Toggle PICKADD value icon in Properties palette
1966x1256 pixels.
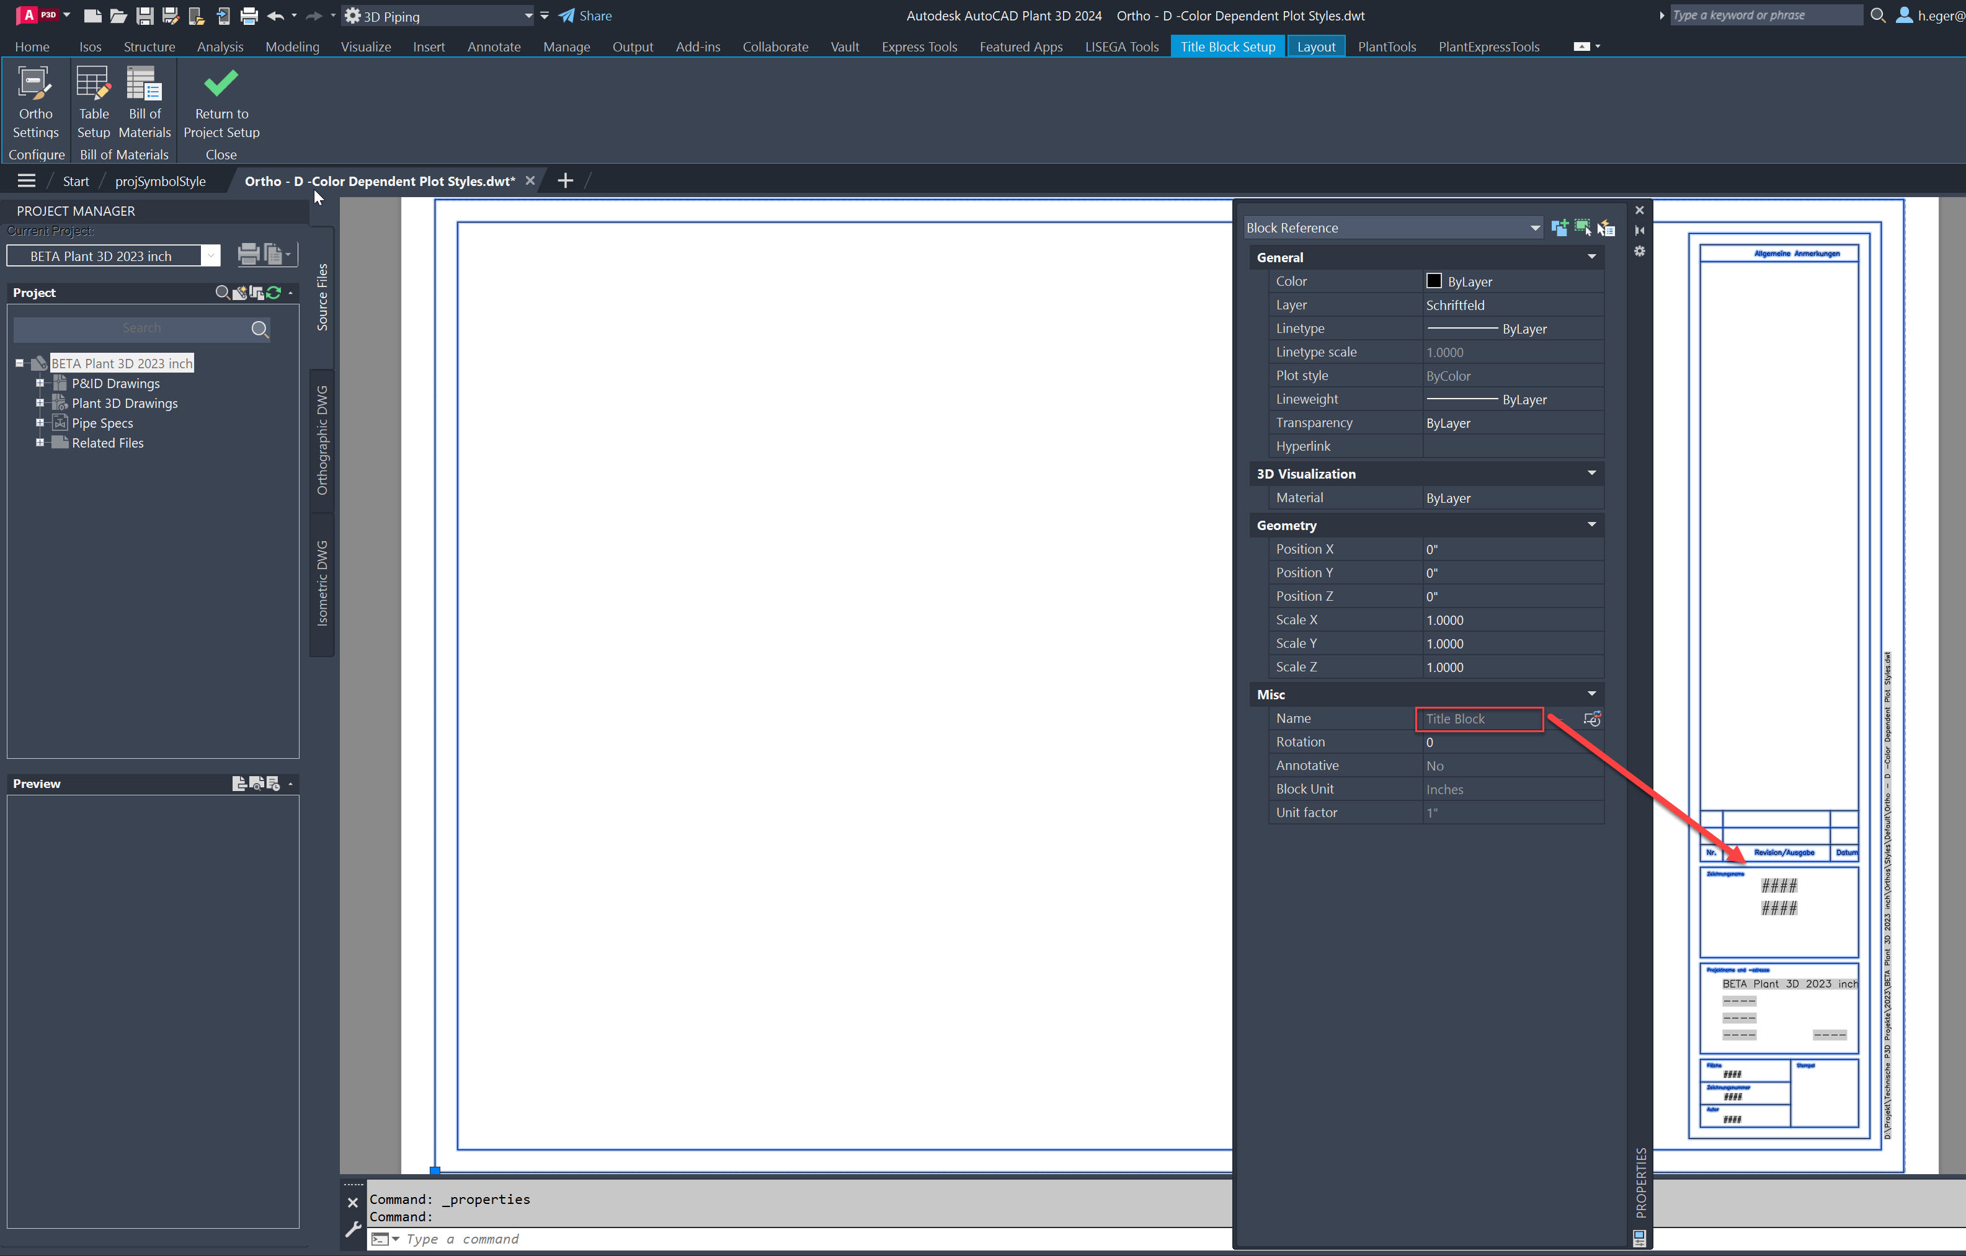pos(1559,228)
